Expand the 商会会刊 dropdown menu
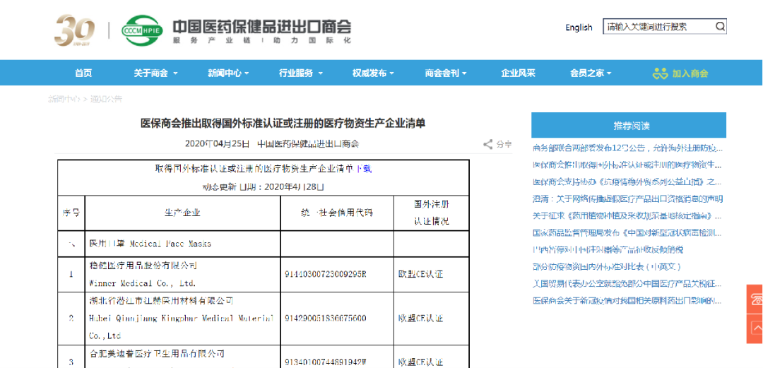 coord(446,73)
